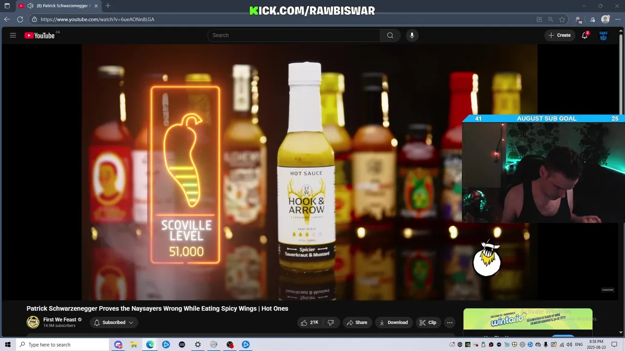
Task: Close the Patrick Schwarzenegger tab
Action: [96, 6]
